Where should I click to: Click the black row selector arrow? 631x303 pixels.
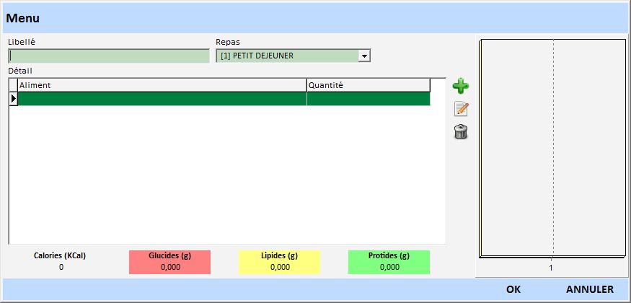[13, 99]
